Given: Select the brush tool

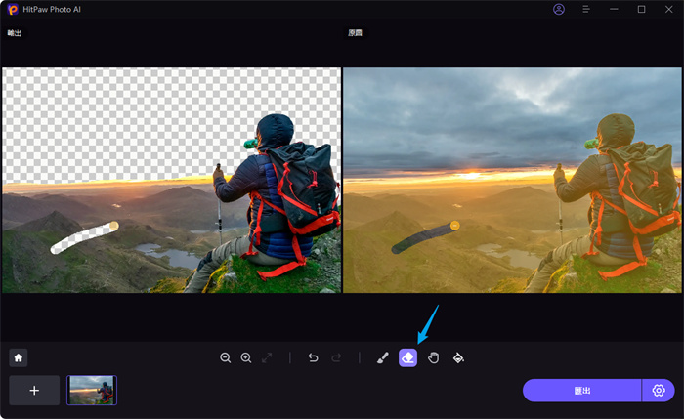Looking at the screenshot, I should click(x=383, y=358).
